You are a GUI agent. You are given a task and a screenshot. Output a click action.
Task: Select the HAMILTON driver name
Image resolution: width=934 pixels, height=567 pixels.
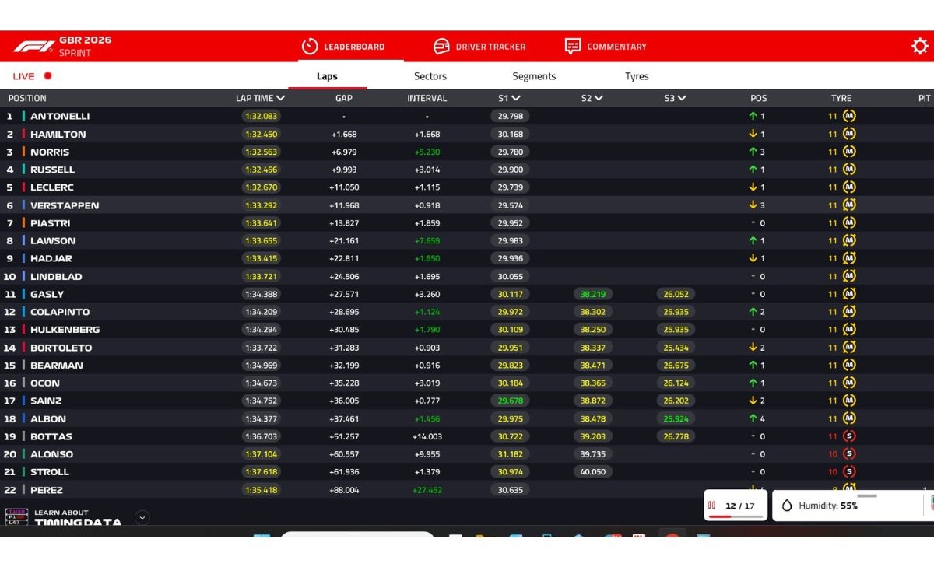click(58, 134)
